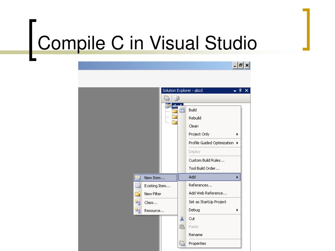Open Solution Explorer window position dropdown
The height and width of the screenshot is (251, 335).
point(235,91)
